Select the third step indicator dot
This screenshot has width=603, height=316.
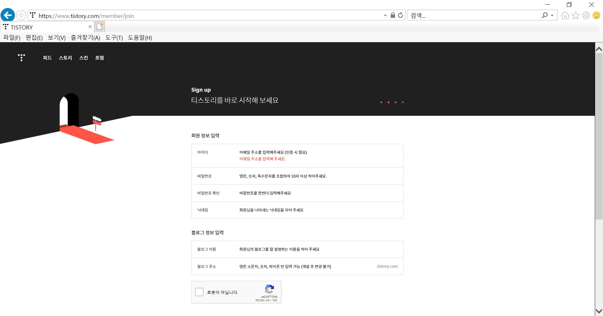pyautogui.click(x=396, y=102)
